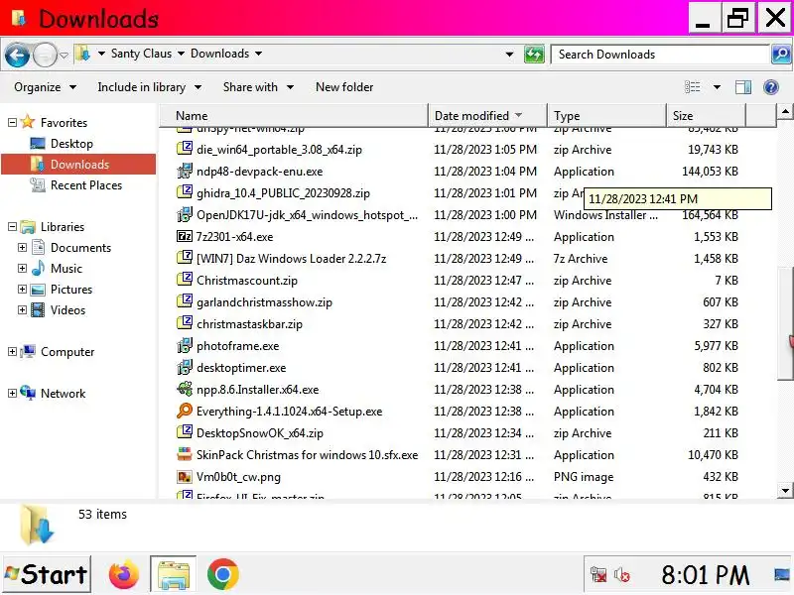
Task: Open the Santy Claus breadcrumb dropdown arrow
Action: click(x=182, y=54)
